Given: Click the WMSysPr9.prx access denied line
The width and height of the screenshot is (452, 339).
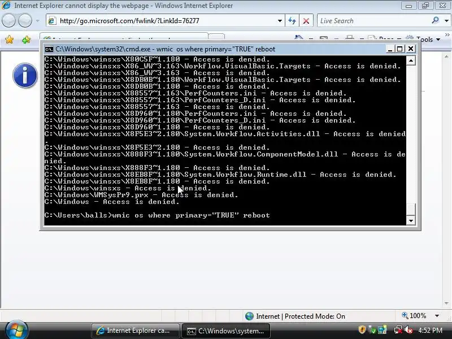Looking at the screenshot, I should (x=141, y=195).
